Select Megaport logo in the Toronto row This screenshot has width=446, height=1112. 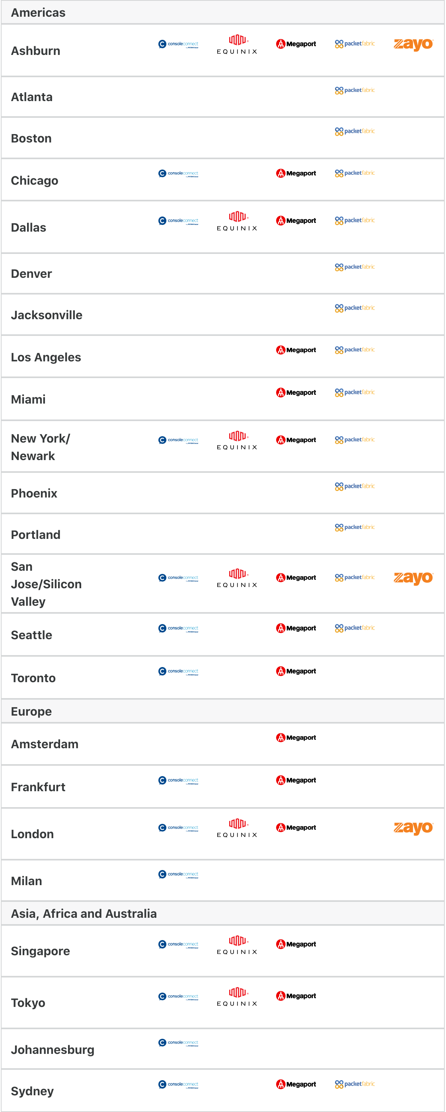click(x=296, y=671)
